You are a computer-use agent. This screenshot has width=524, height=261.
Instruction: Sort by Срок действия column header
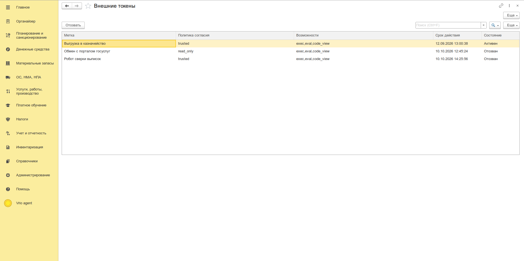pos(457,35)
